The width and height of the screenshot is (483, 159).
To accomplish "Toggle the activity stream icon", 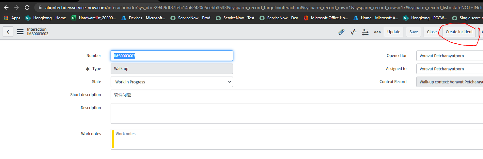I will pos(353,32).
